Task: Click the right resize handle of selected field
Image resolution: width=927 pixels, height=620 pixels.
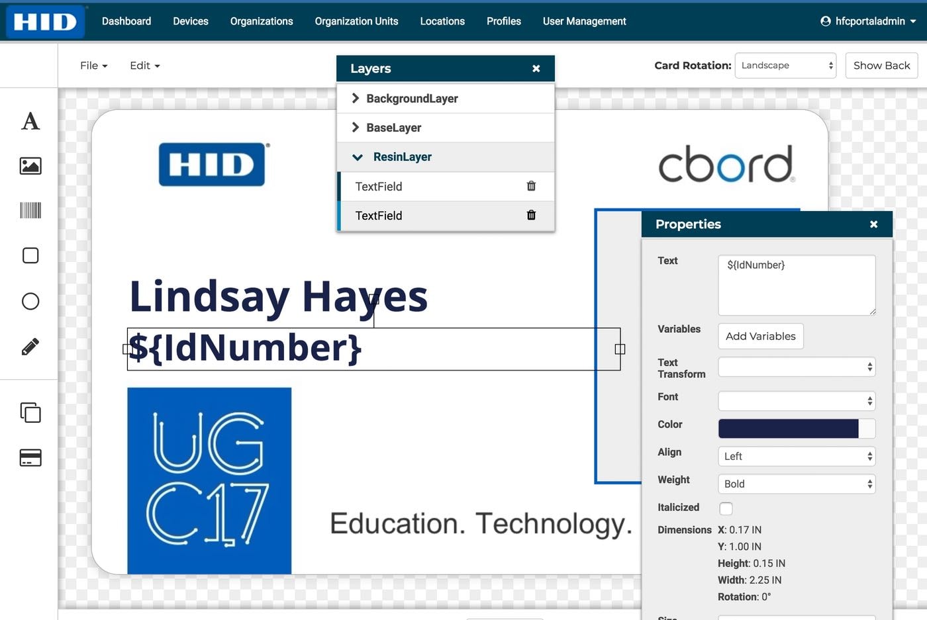Action: [620, 349]
